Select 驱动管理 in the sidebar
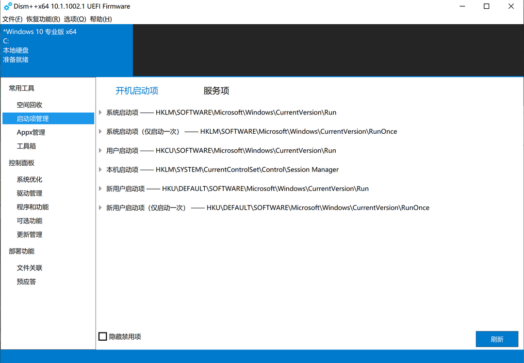The image size is (524, 363). tap(30, 193)
